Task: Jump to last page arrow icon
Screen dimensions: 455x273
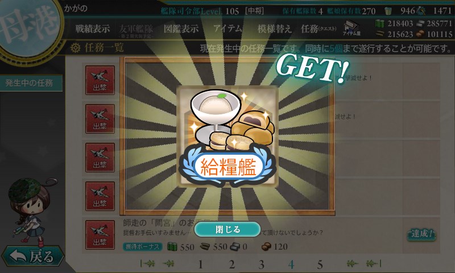Action: (x=374, y=263)
